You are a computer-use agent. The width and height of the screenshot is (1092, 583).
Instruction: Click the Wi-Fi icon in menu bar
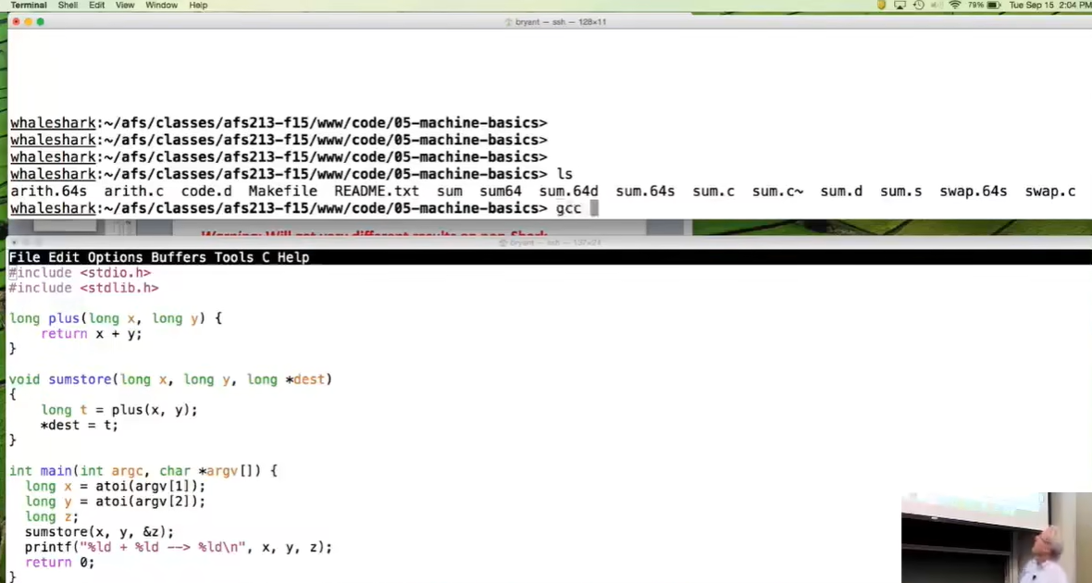pos(955,6)
